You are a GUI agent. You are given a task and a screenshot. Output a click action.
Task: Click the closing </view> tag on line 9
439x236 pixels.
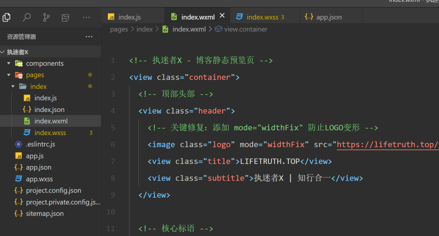[x=154, y=195]
